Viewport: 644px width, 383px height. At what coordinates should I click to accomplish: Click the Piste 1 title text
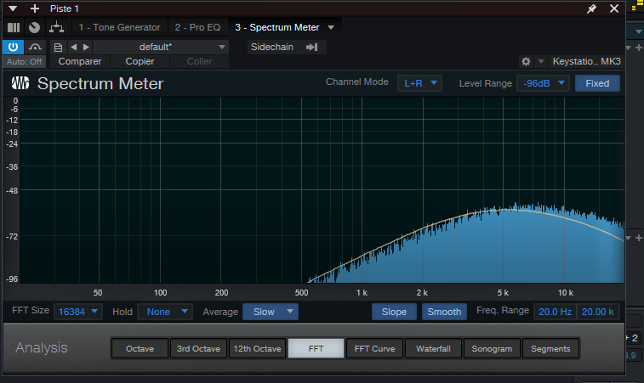[65, 8]
